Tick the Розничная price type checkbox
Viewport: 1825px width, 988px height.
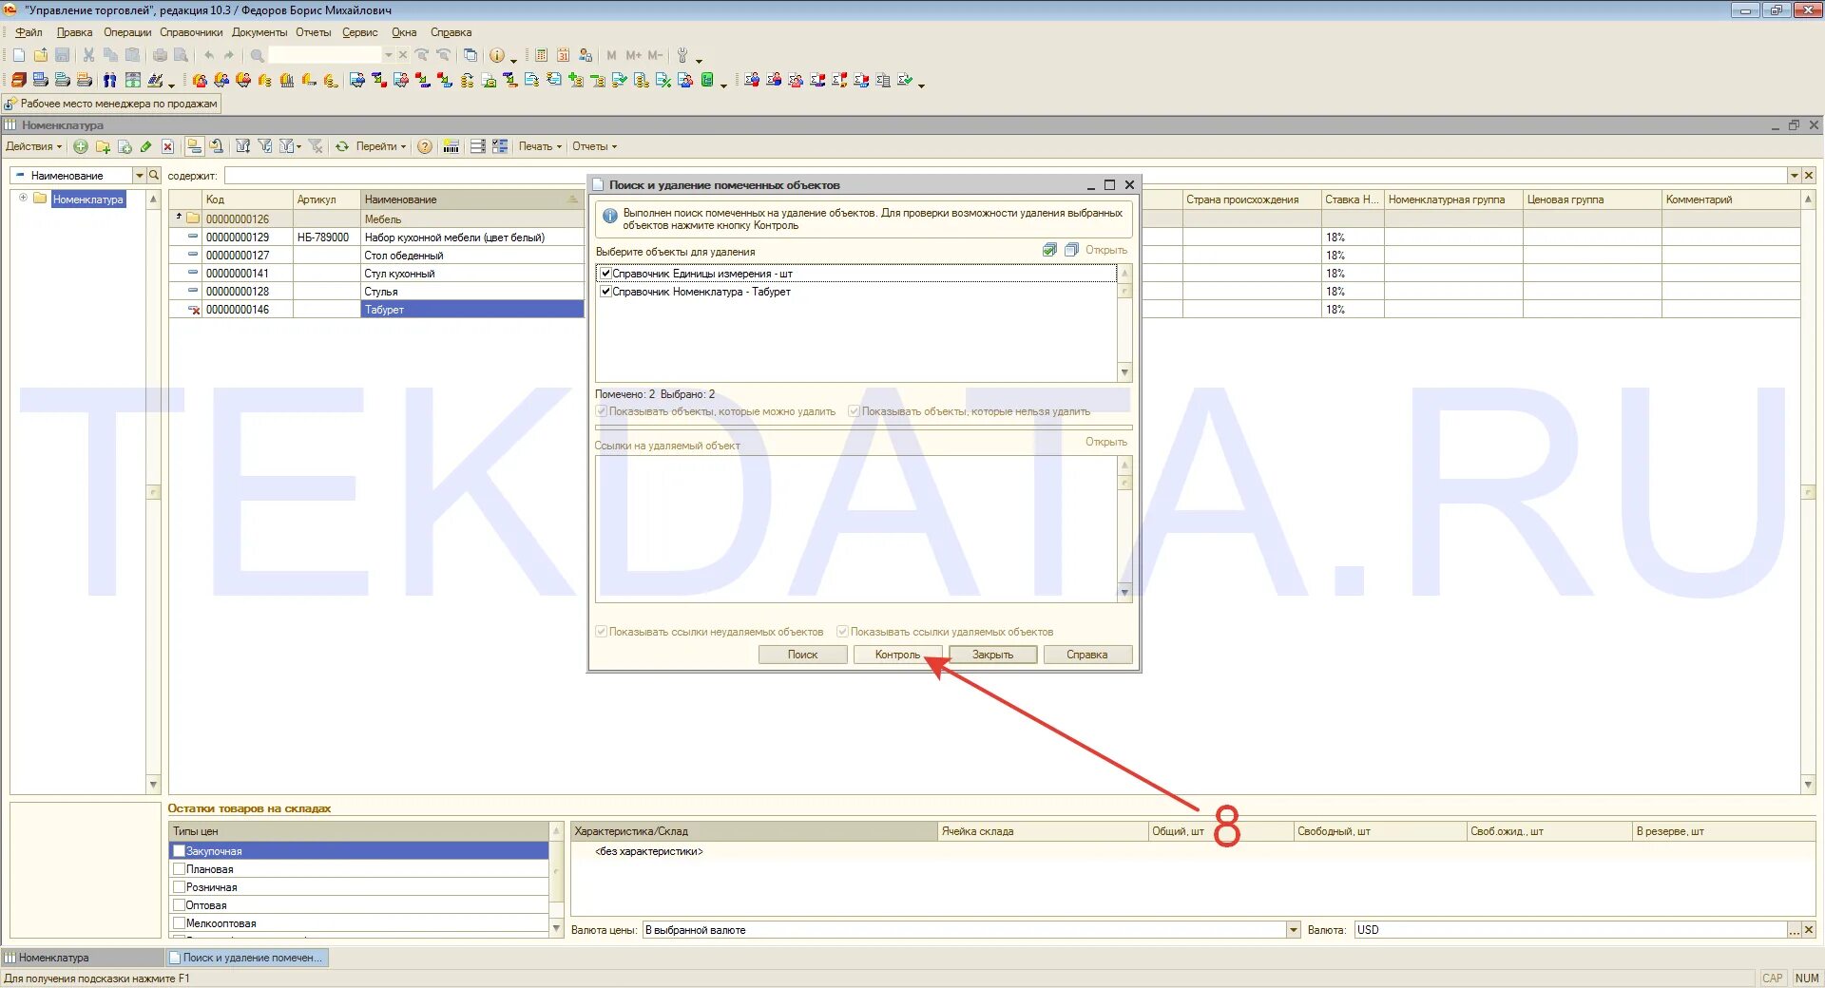(179, 887)
